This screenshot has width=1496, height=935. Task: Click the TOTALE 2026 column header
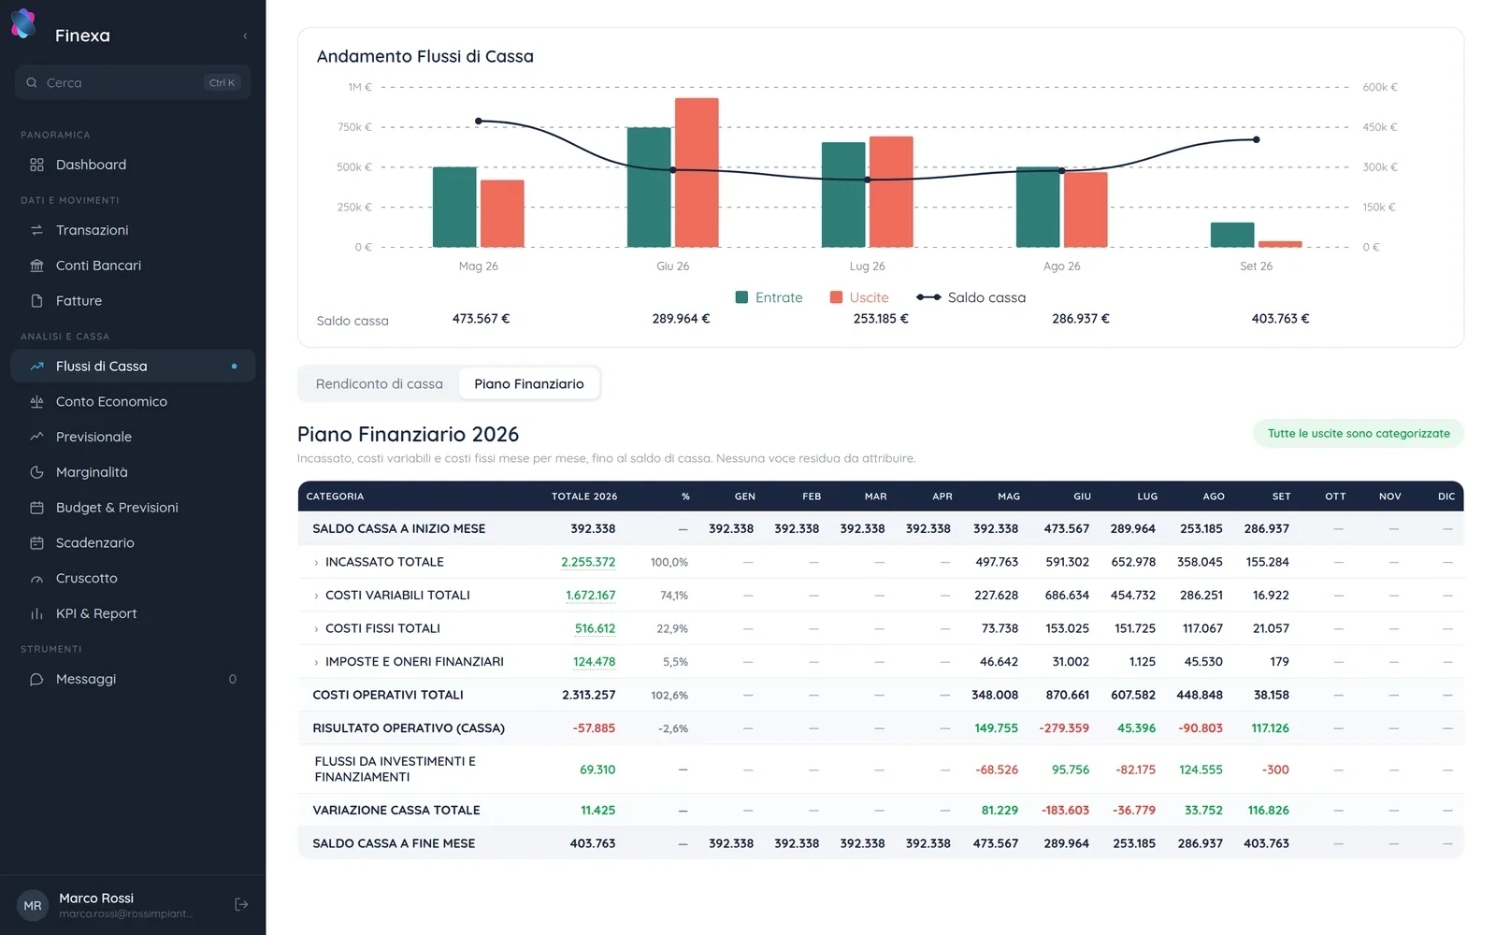click(584, 496)
